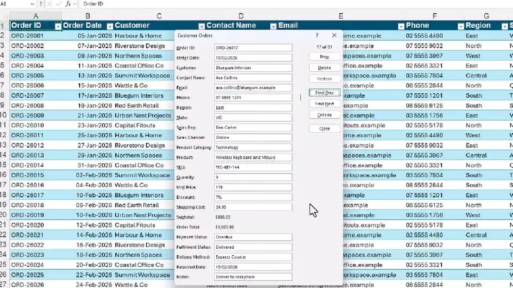The height and width of the screenshot is (288, 513).
Task: Click the Product field showing Wireless Keyboard
Action: point(253,157)
